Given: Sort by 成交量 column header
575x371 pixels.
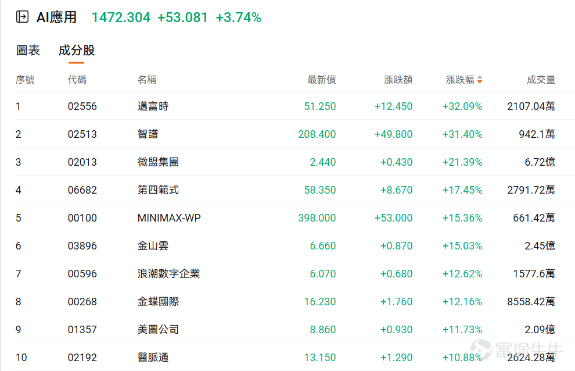Looking at the screenshot, I should coord(541,79).
